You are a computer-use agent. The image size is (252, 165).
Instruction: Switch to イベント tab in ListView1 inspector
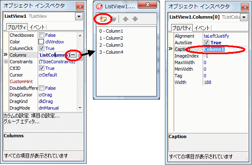click(x=37, y=27)
